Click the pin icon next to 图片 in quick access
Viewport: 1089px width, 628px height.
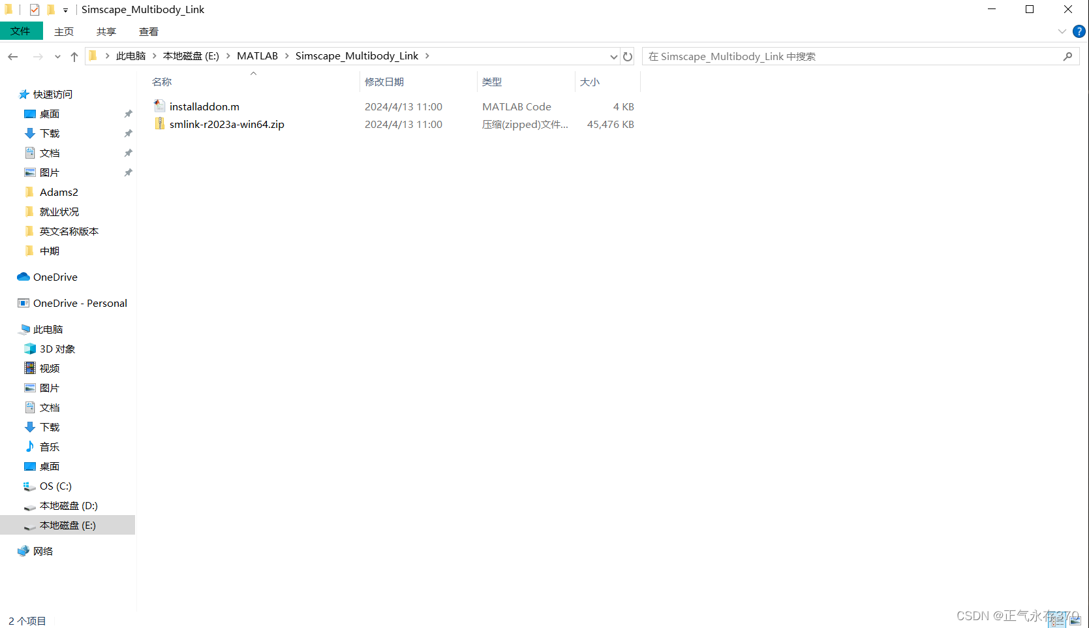coord(128,172)
